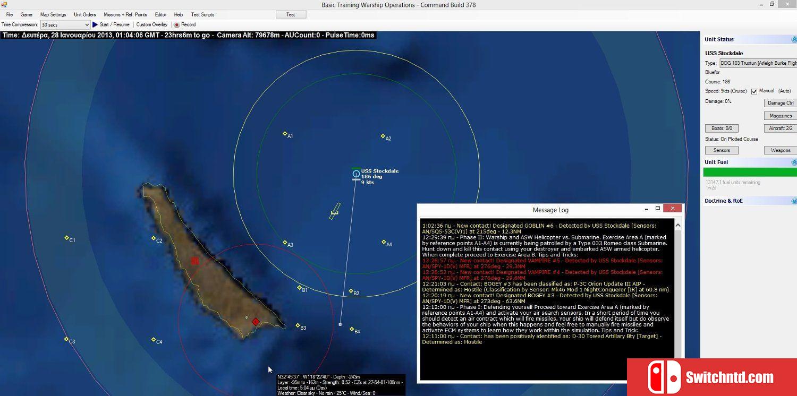Open the unit Type dropdown

pyautogui.click(x=758, y=63)
